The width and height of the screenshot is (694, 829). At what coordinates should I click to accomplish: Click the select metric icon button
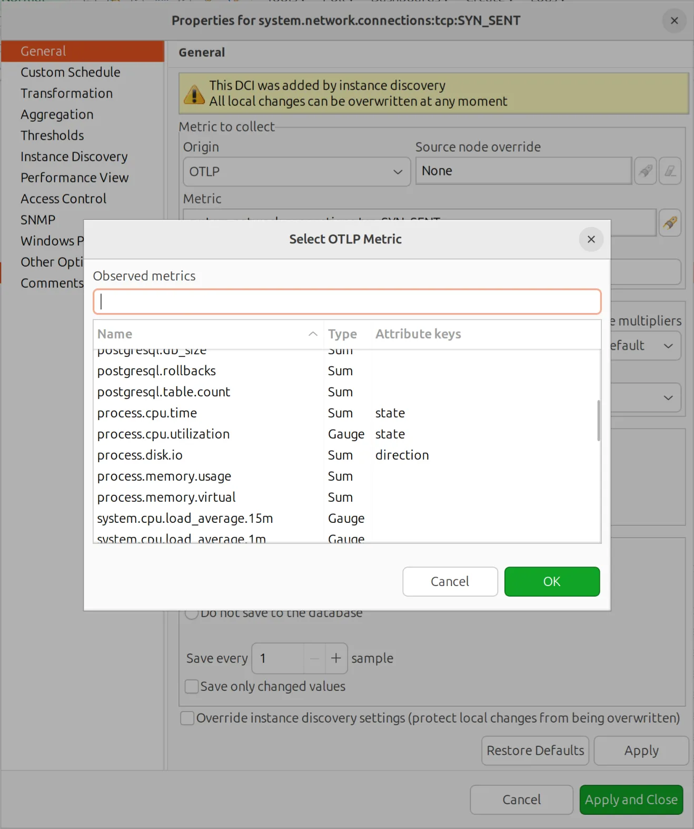[670, 223]
